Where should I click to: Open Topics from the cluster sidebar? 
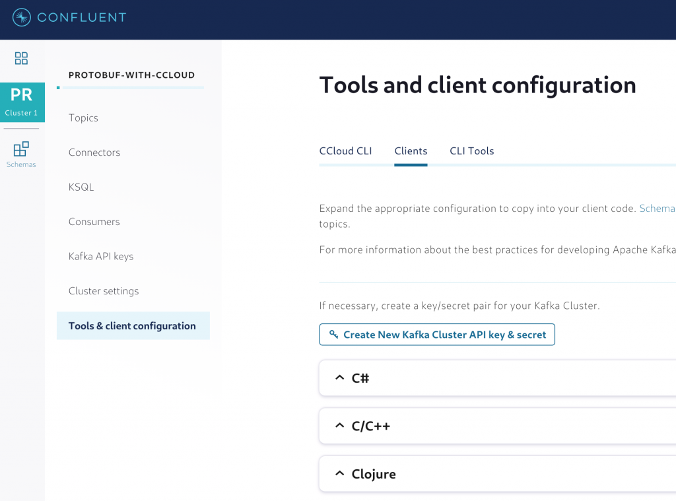click(x=83, y=117)
